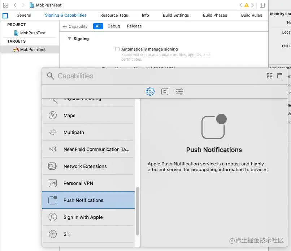Select the capabilities gear category icon
291x251 pixels.
click(x=150, y=91)
